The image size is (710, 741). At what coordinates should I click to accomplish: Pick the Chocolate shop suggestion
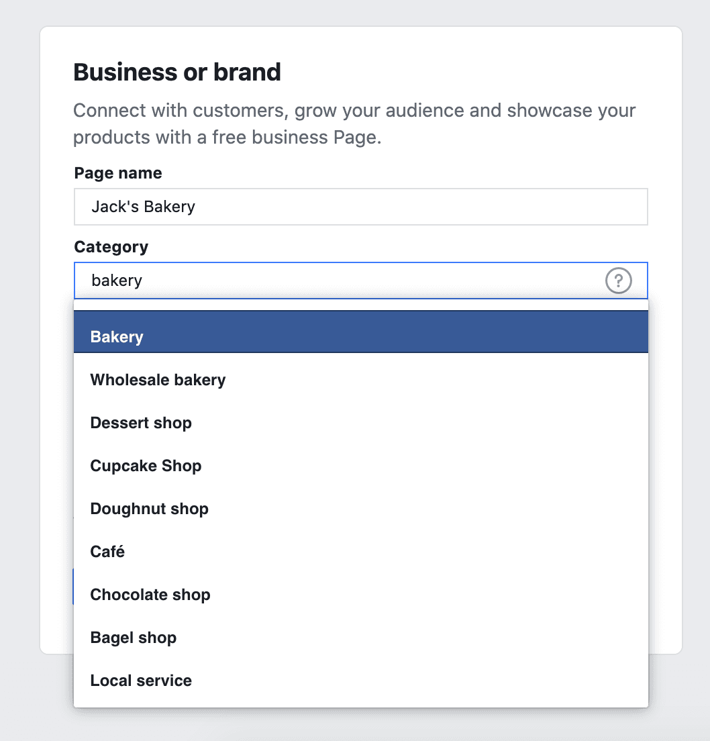coord(150,595)
